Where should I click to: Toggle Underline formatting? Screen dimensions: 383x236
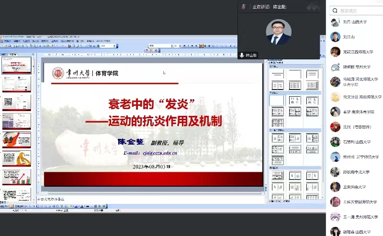[192, 45]
